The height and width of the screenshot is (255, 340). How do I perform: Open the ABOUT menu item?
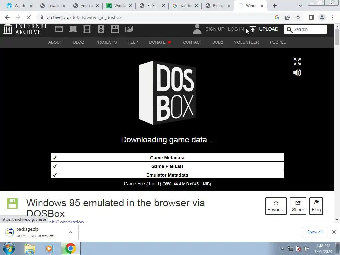[55, 42]
